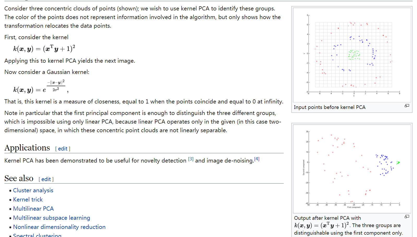This screenshot has width=417, height=237.
Task: Open the Multilinear PCA link
Action: (x=33, y=209)
